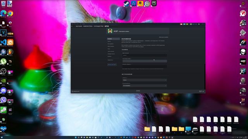Open the Steam desktop shortcut
This screenshot has width=248, height=139.
(x=126, y=3)
